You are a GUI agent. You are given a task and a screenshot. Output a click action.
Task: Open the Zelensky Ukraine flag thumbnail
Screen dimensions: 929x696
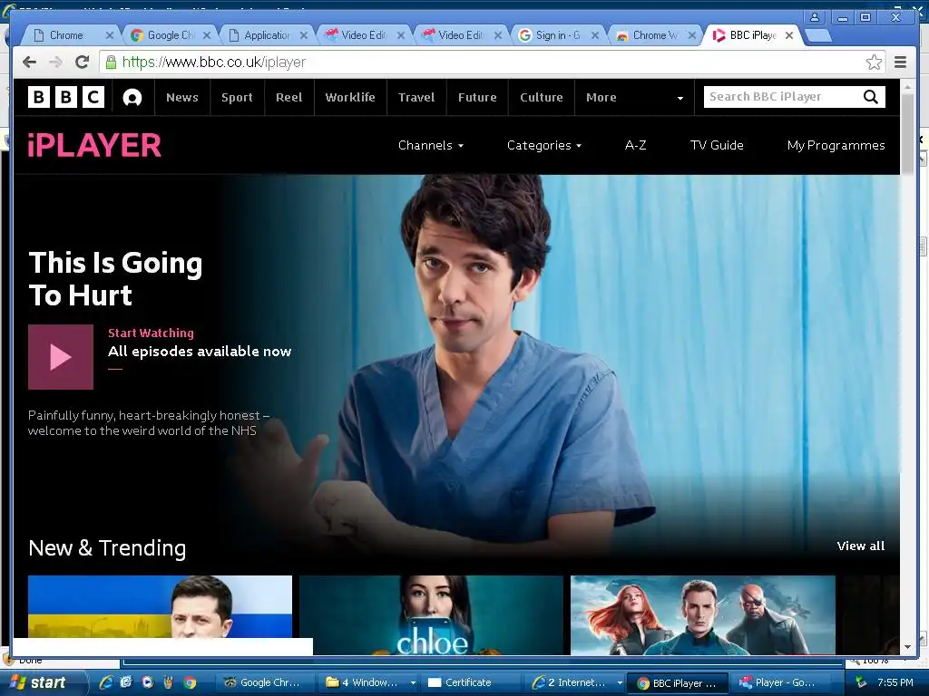(160, 606)
